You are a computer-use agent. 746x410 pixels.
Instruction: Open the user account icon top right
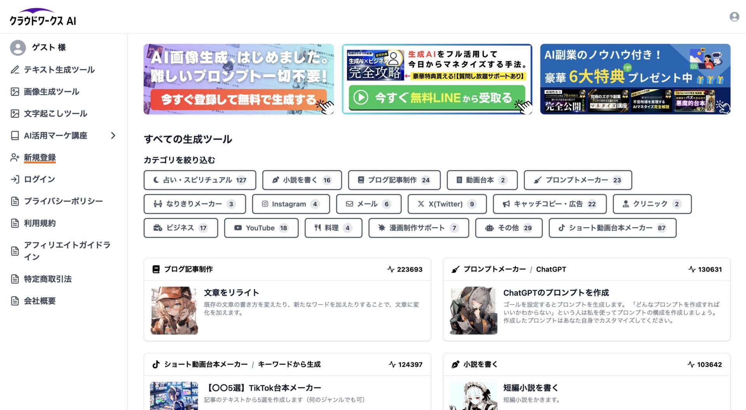[734, 17]
